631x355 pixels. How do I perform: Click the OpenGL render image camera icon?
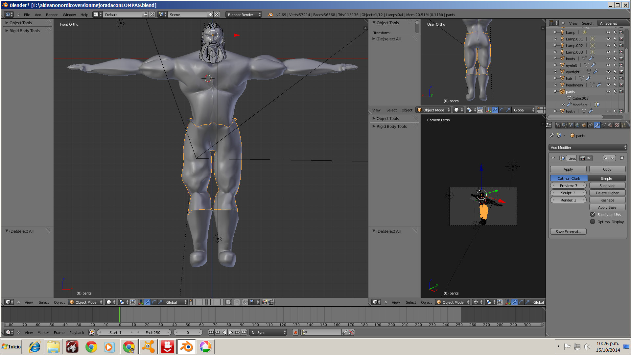tap(265, 302)
